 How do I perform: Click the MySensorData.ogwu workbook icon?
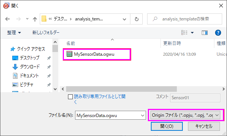[x=69, y=54]
